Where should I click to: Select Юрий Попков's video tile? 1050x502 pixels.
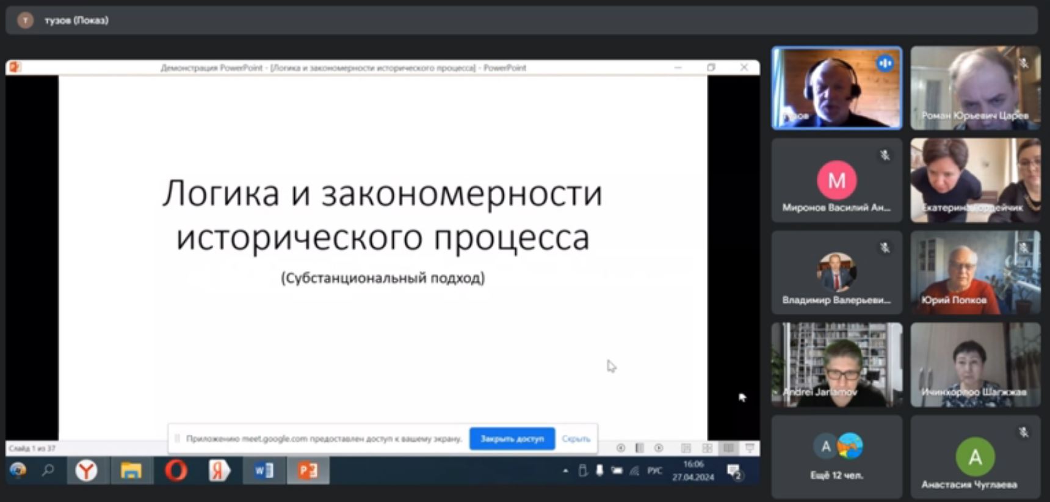(x=975, y=272)
